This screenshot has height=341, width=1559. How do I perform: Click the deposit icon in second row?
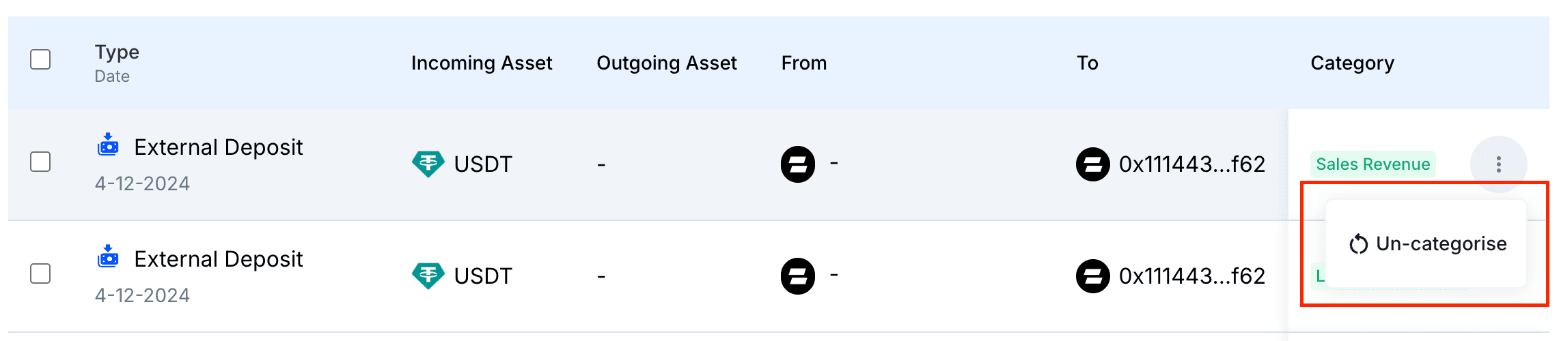coord(108,256)
